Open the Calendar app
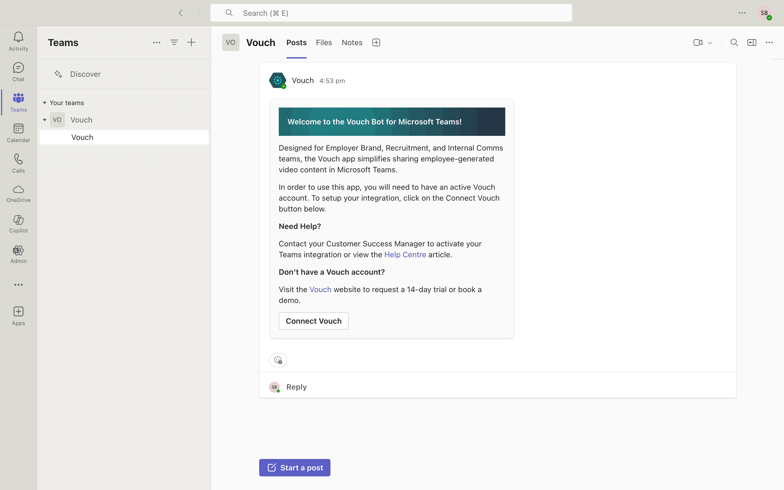 [19, 133]
